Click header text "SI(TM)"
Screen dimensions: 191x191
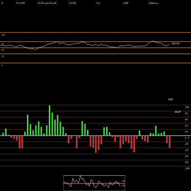[x=73, y=3]
